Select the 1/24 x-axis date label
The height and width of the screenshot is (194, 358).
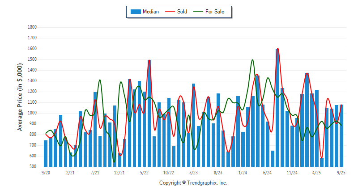pos(243,172)
